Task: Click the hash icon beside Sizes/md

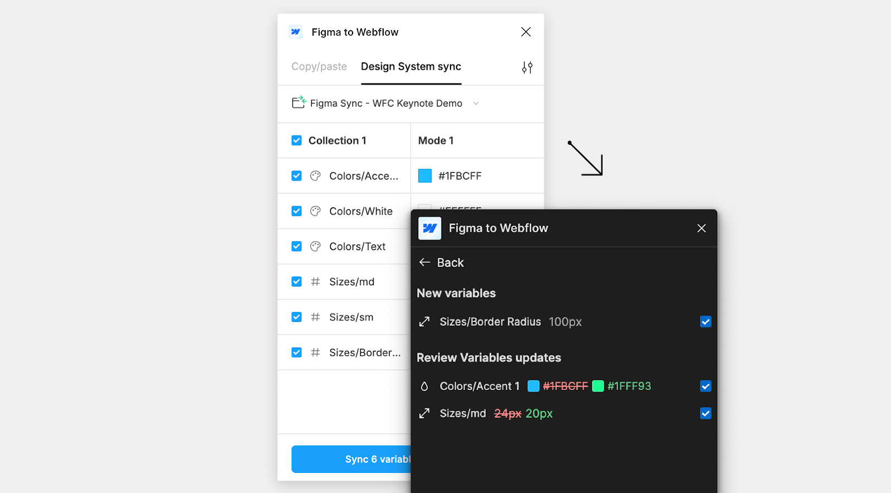Action: (x=315, y=282)
